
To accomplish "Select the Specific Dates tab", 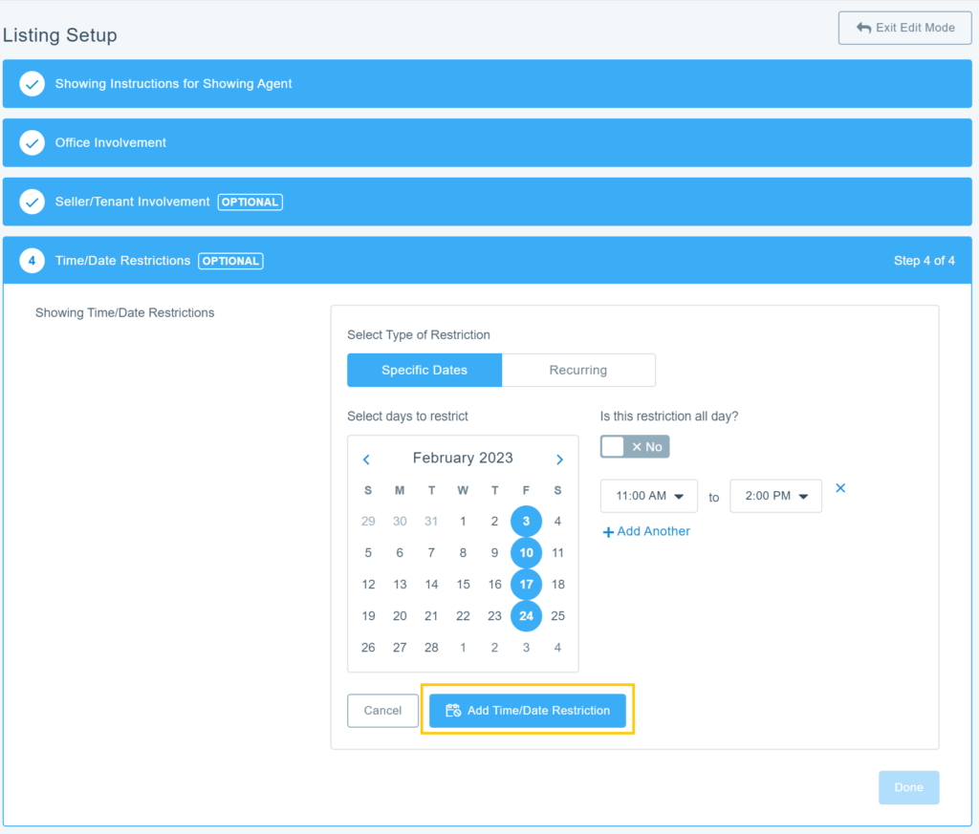I will coord(424,371).
